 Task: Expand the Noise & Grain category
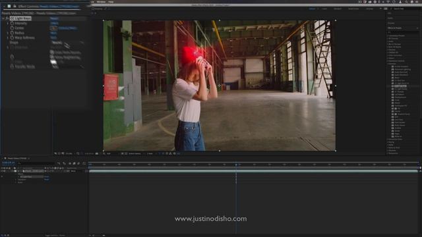(x=388, y=147)
